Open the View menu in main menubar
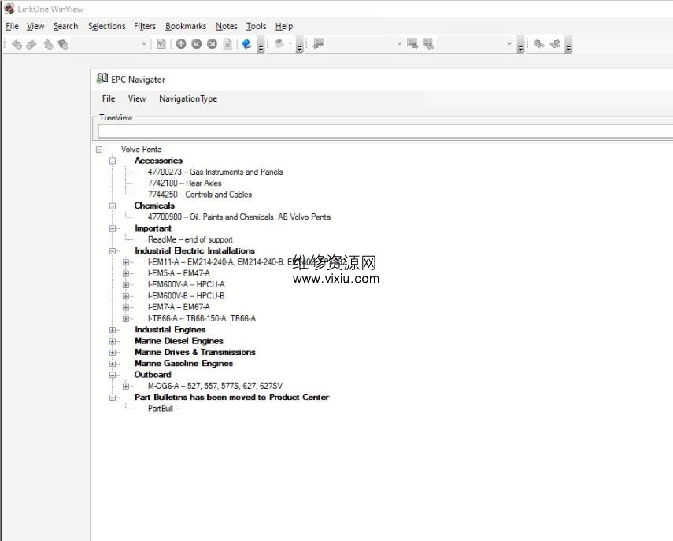The height and width of the screenshot is (541, 673). [x=35, y=26]
